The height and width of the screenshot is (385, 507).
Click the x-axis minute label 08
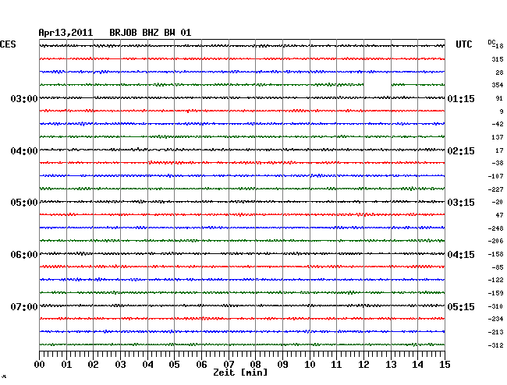point(255,365)
